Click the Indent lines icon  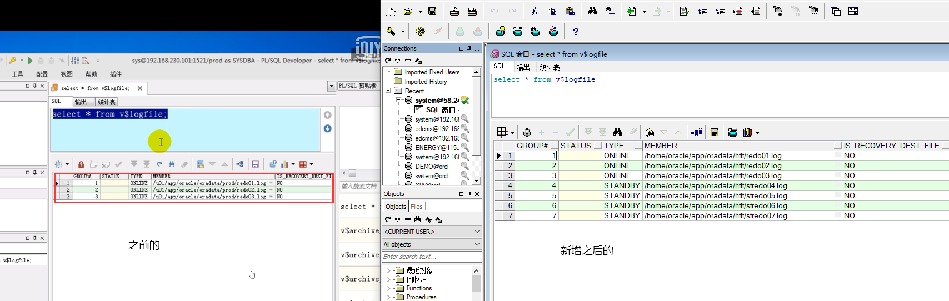click(702, 11)
